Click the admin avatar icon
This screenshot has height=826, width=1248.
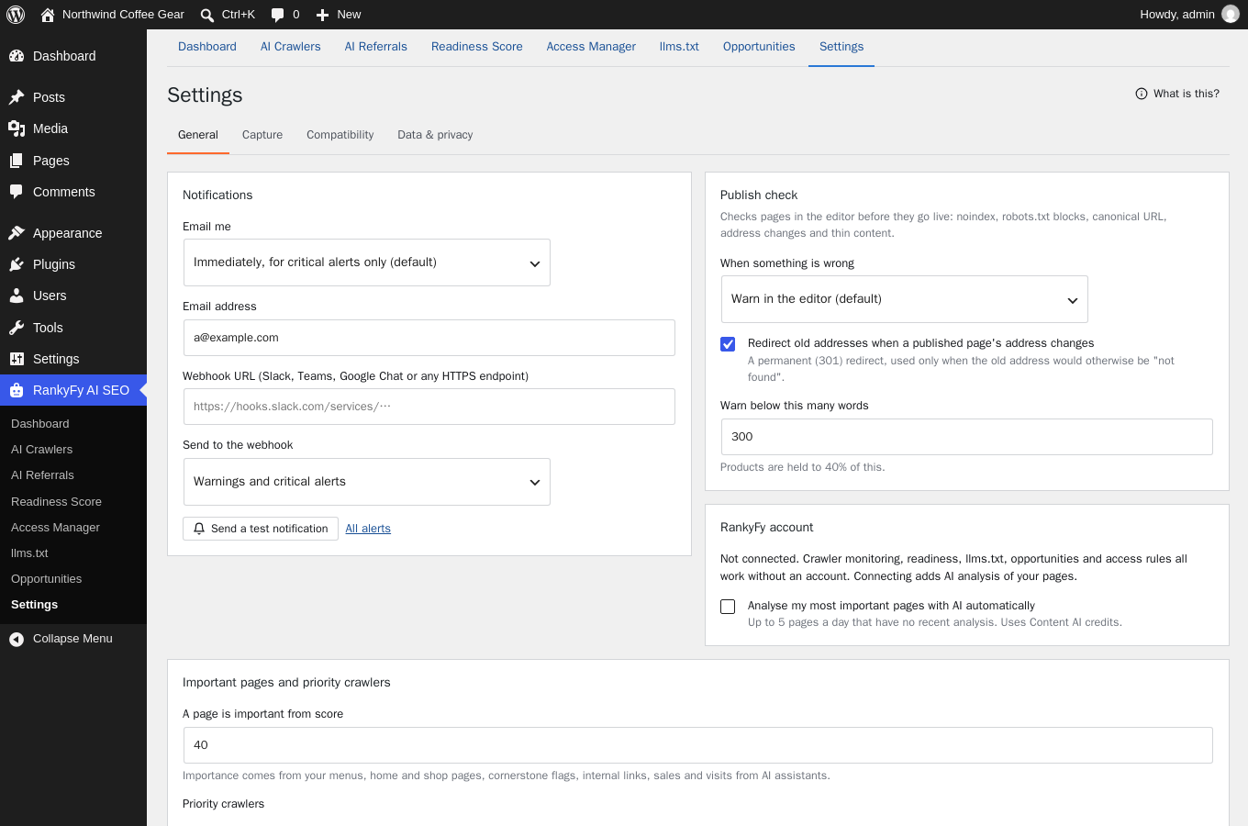tap(1231, 15)
